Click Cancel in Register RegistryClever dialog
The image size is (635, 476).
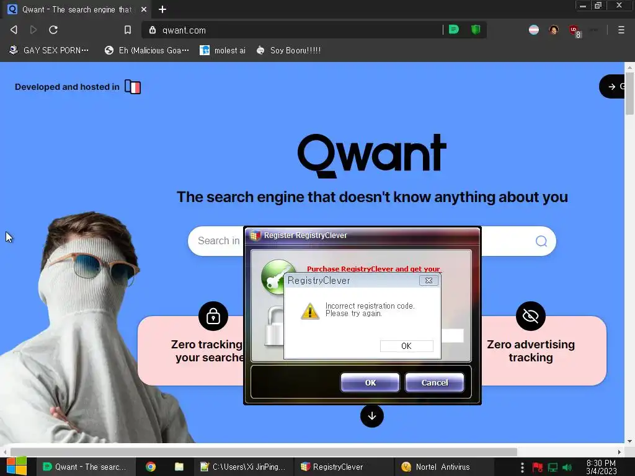pos(435,382)
